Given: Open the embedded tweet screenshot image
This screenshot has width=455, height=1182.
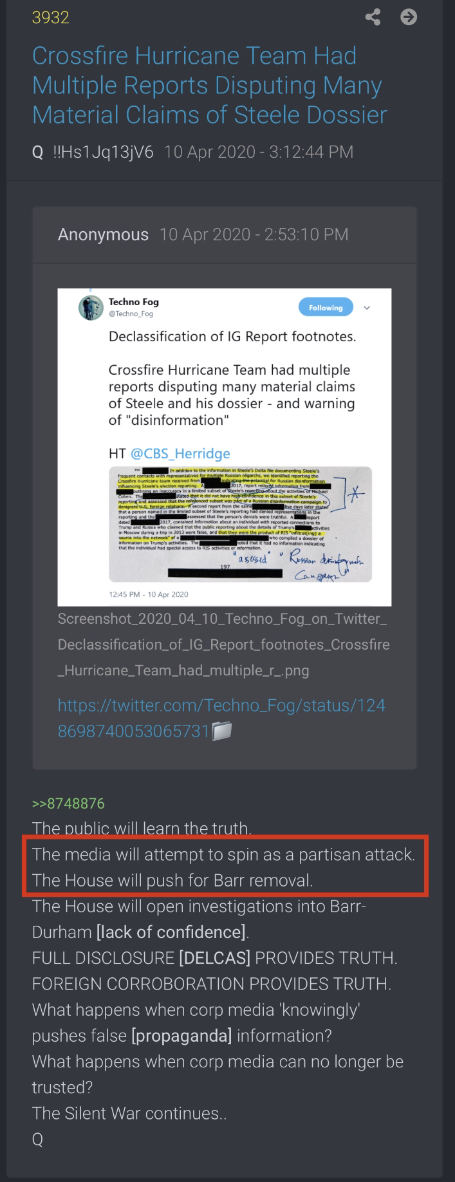Looking at the screenshot, I should click(x=225, y=447).
